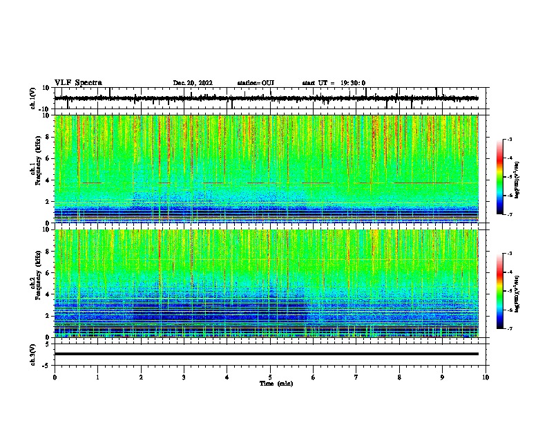547x423 pixels.
Task: Click the "-7" label on ch.2 color bar
Action: pos(510,329)
